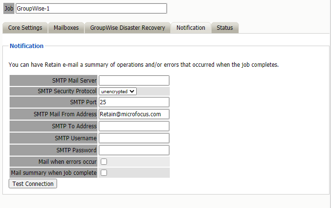Image resolution: width=331 pixels, height=208 pixels.
Task: Click the Mail when errors occur label
Action: click(68, 162)
